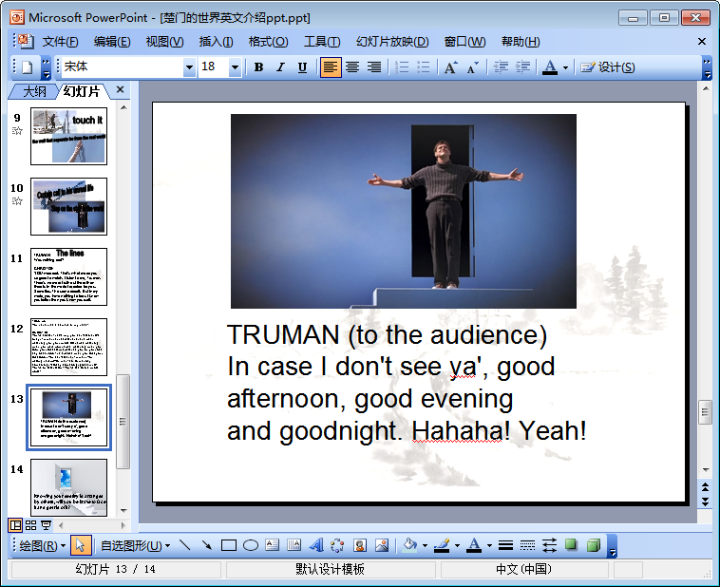
Task: Click the increase font size icon
Action: 450,67
